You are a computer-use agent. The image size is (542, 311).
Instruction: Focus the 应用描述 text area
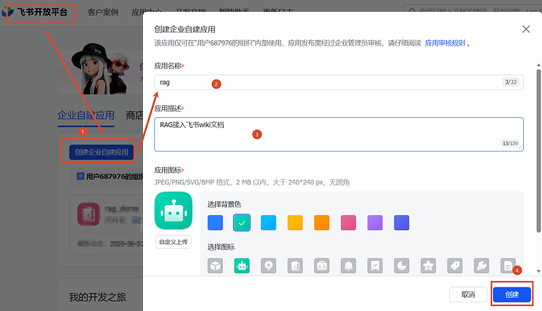pos(339,134)
